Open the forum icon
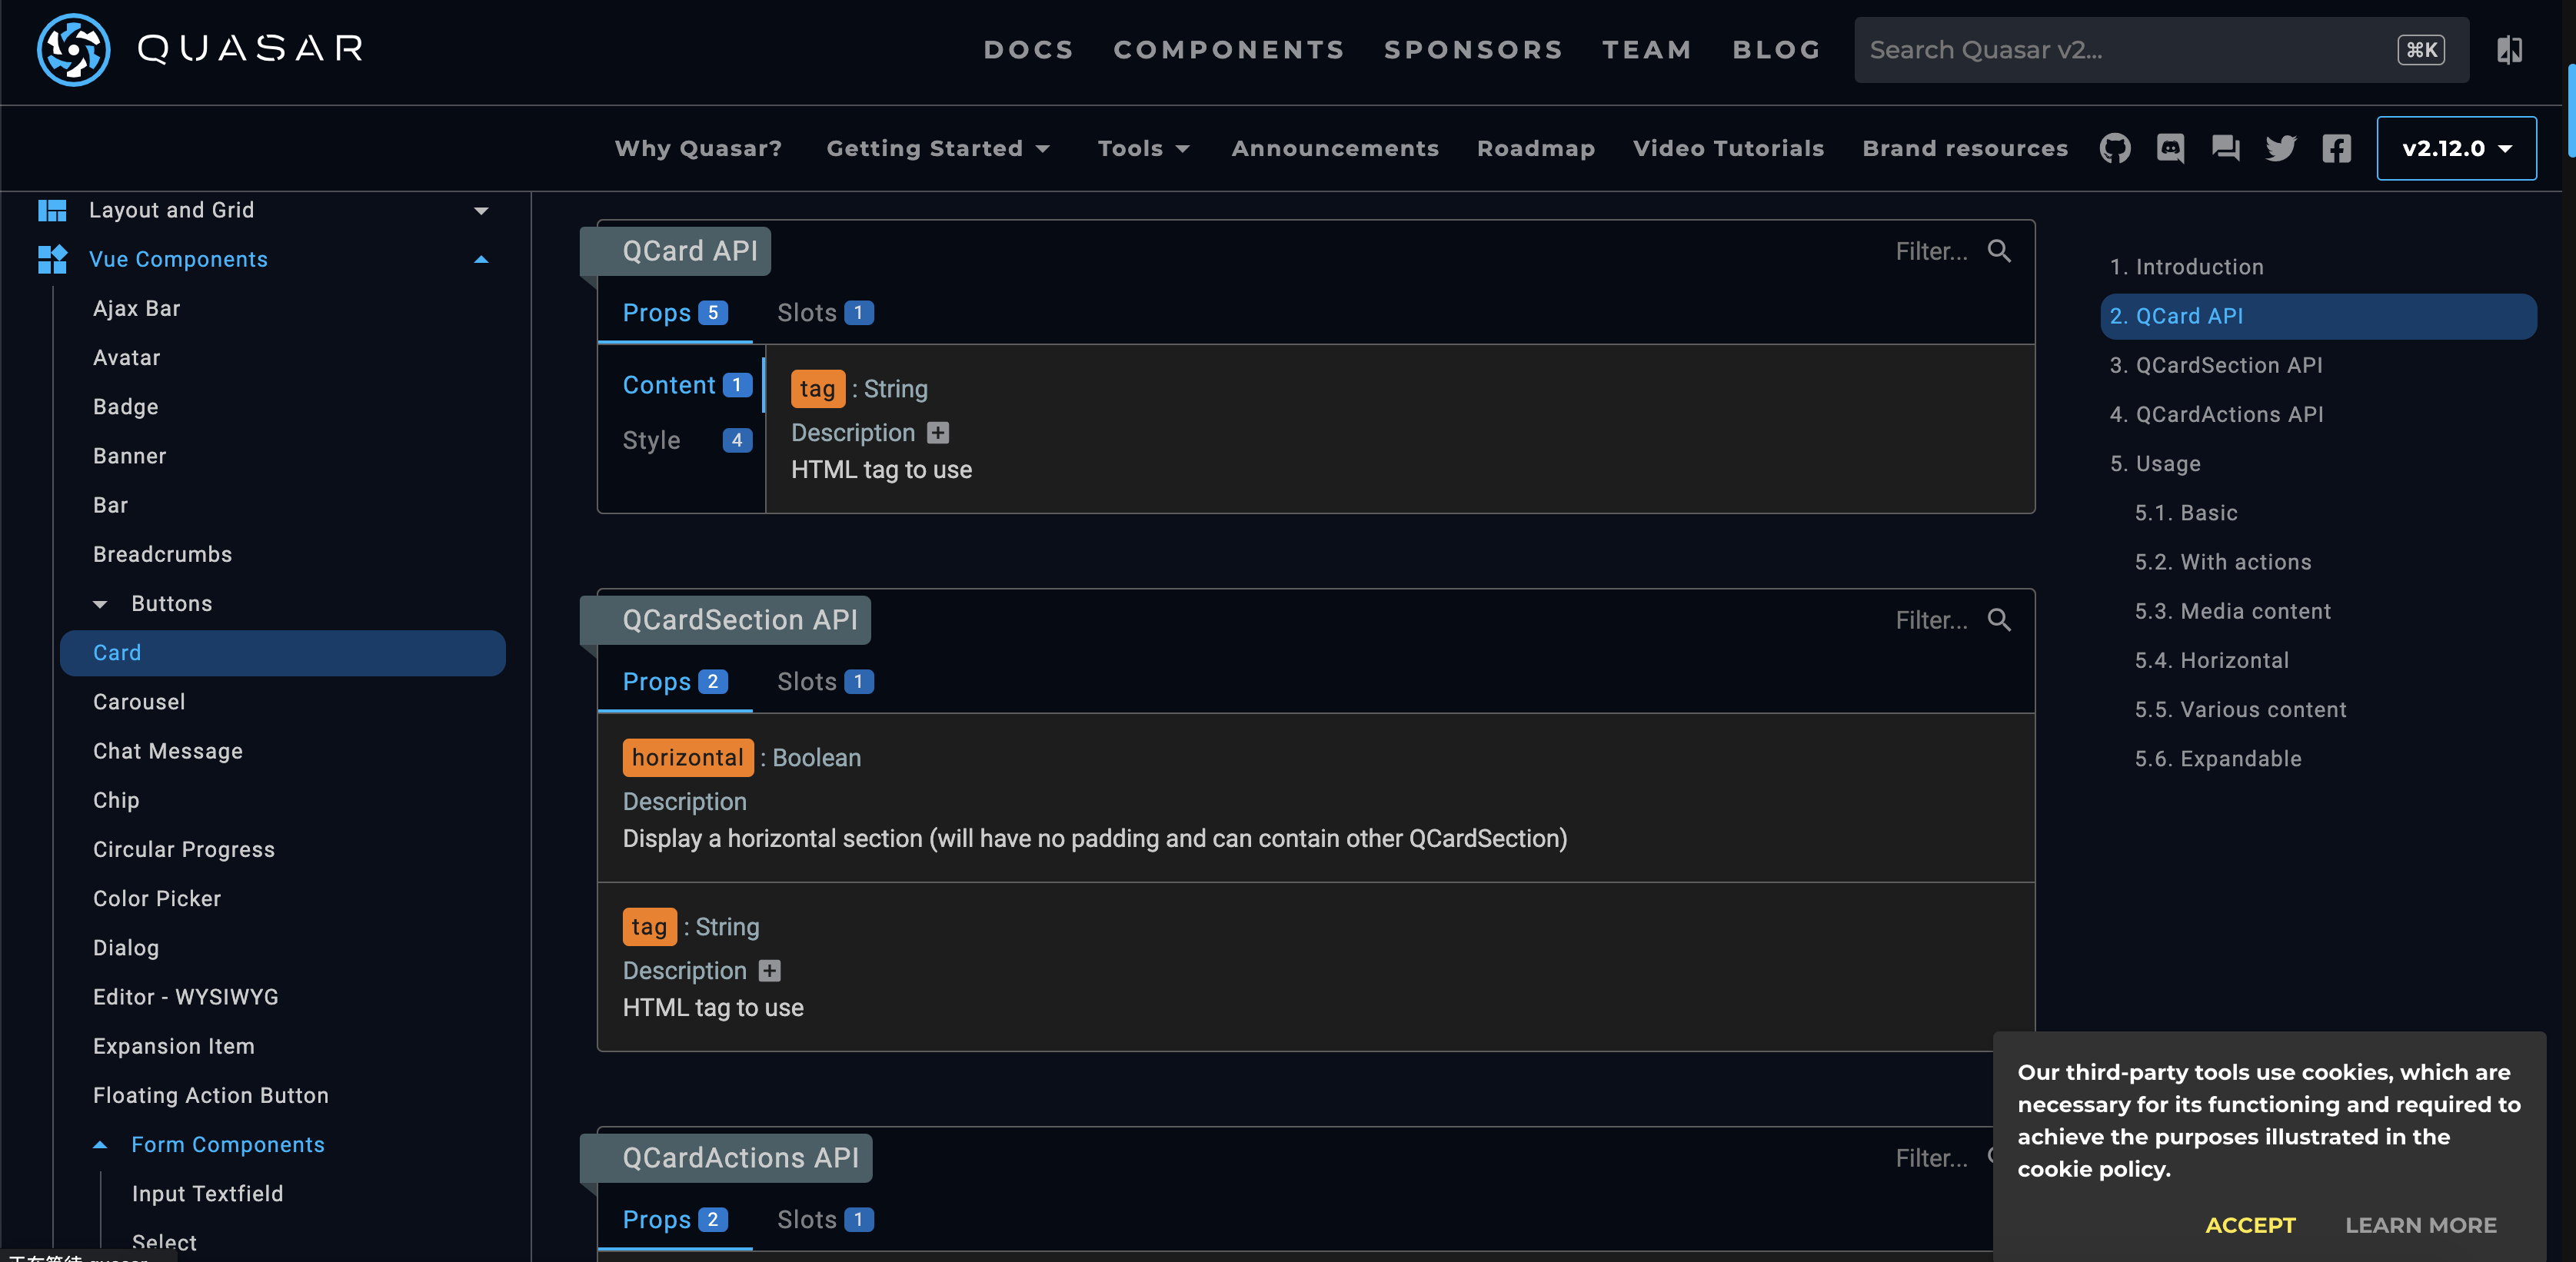This screenshot has height=1262, width=2576. 2225,149
